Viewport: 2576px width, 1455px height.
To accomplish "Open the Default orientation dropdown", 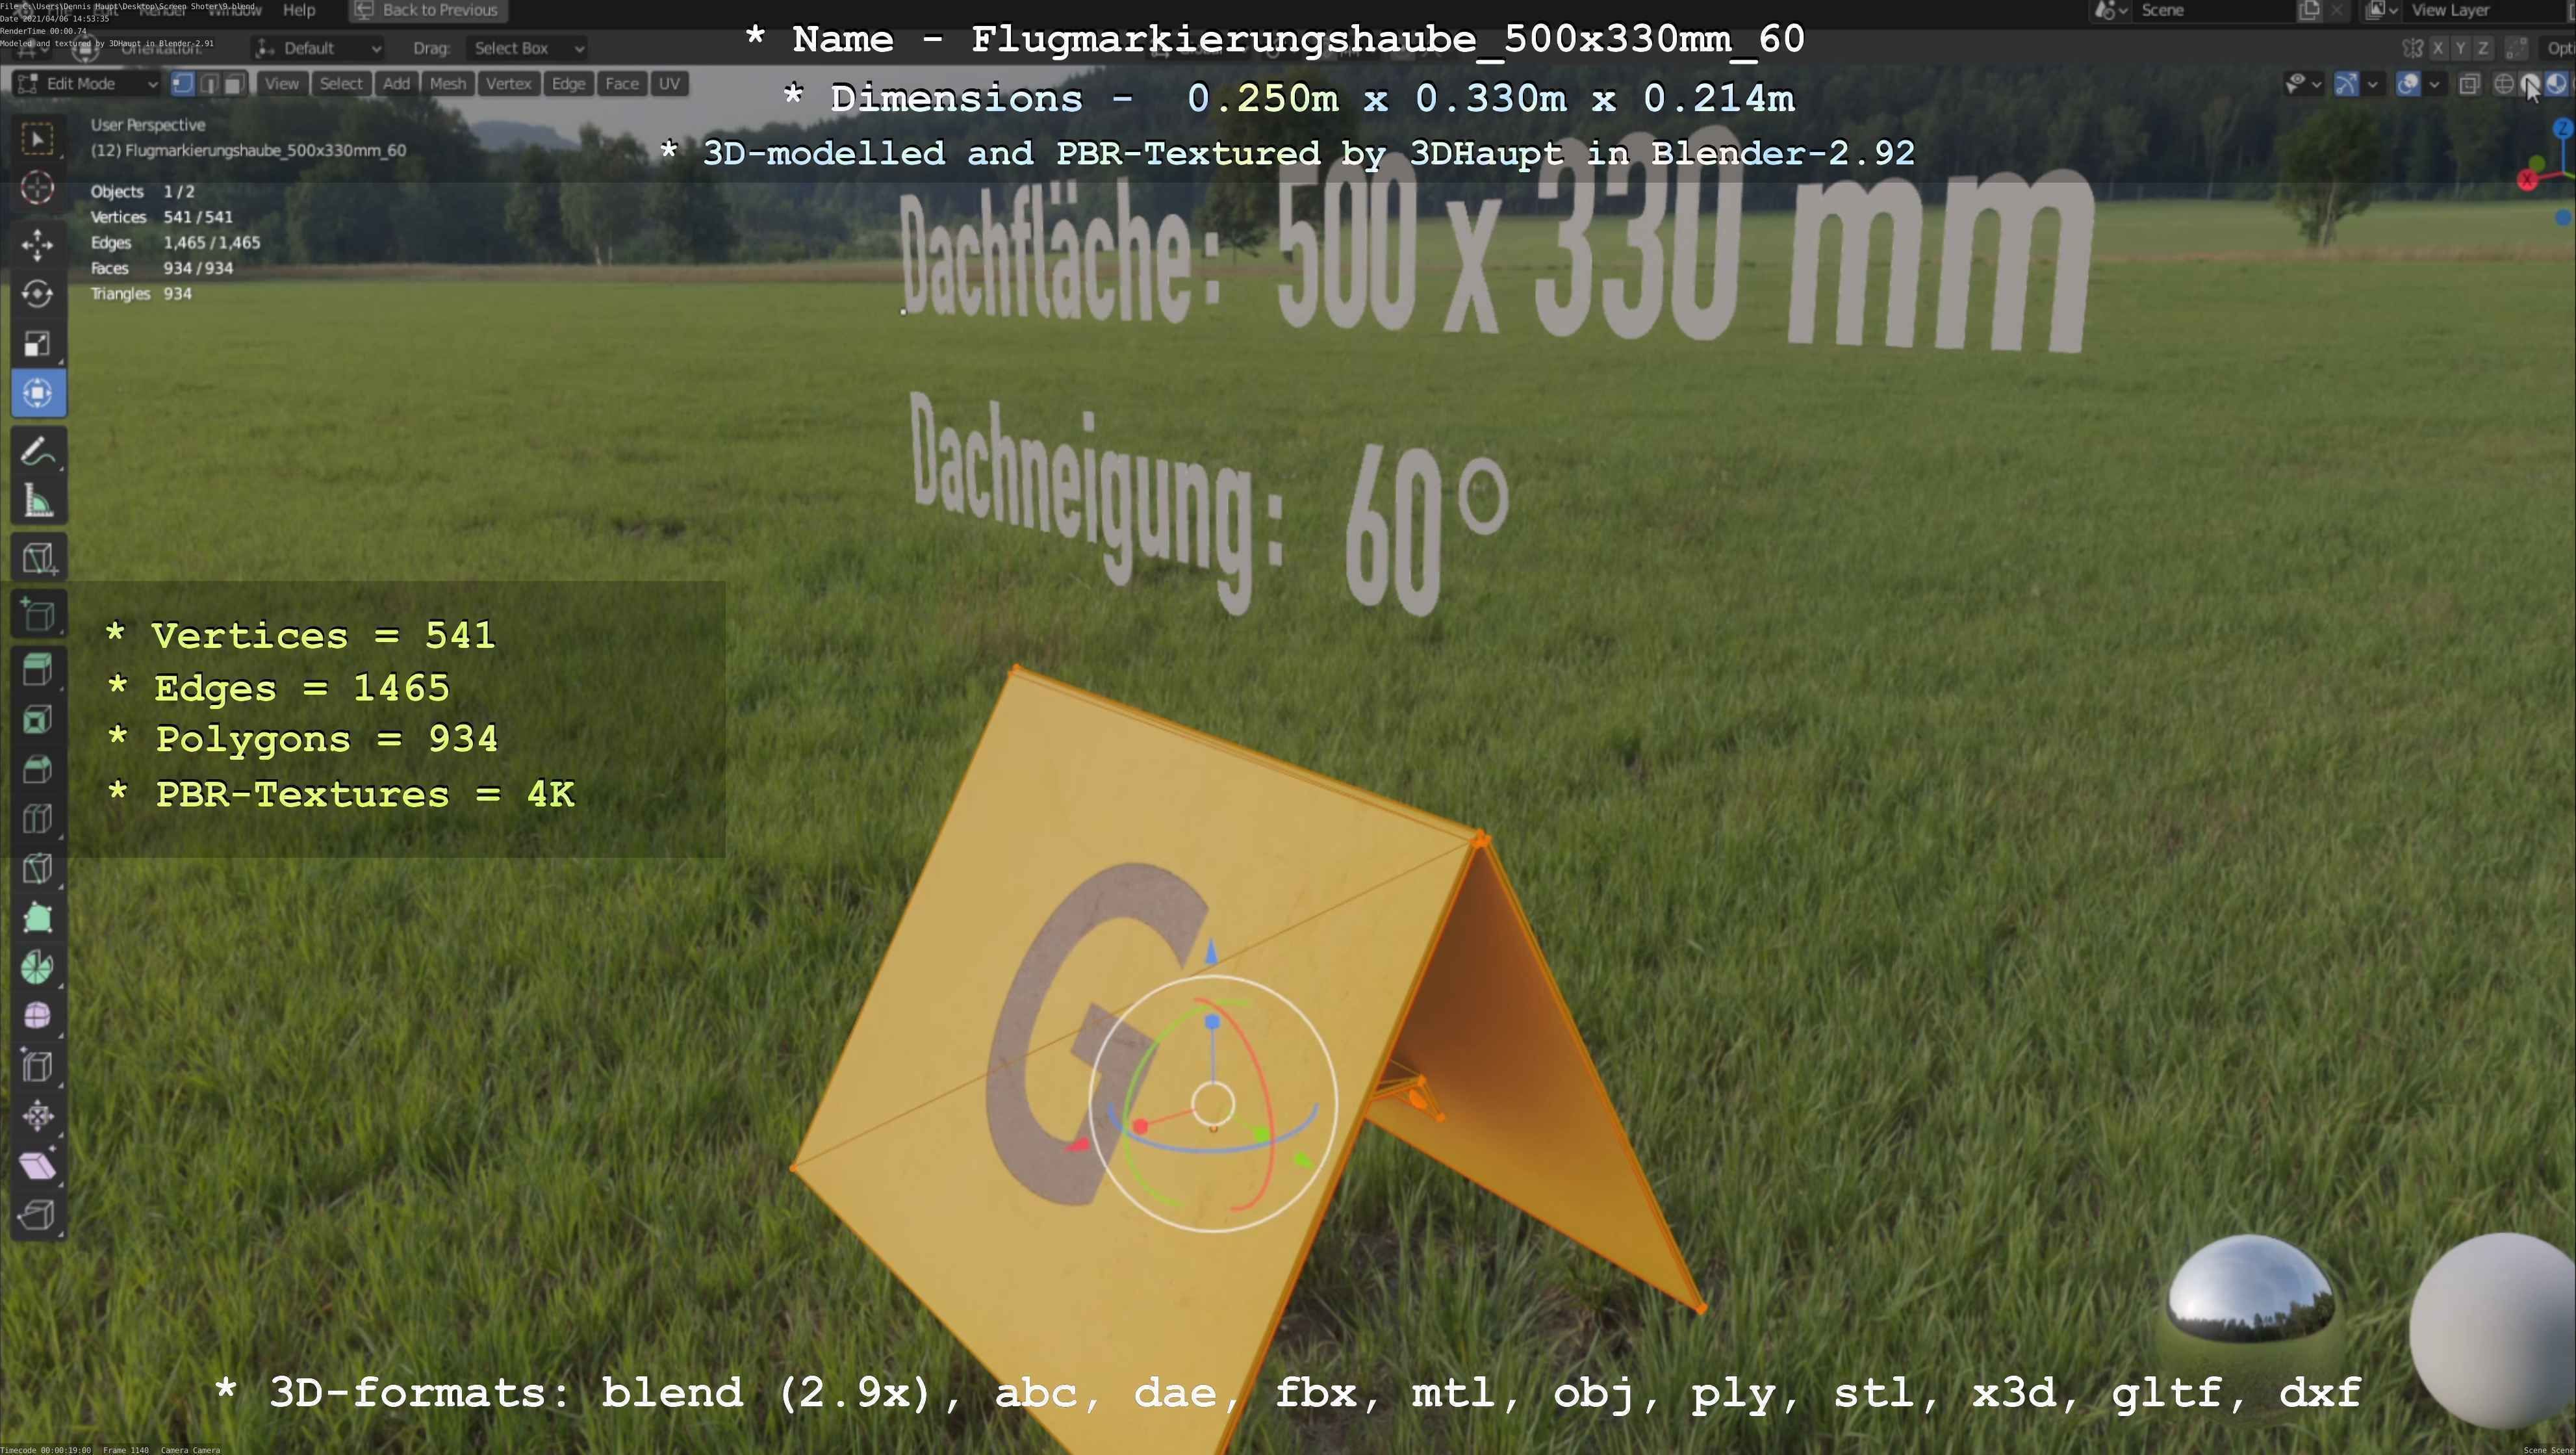I will (318, 48).
